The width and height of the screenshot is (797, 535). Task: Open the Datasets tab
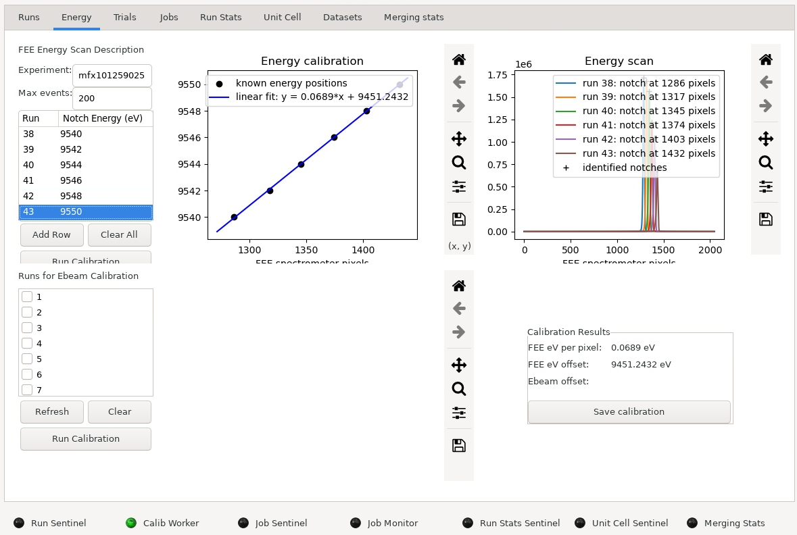[343, 18]
